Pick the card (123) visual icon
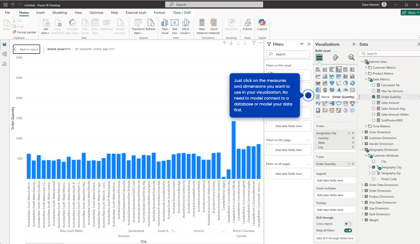 coord(353,90)
